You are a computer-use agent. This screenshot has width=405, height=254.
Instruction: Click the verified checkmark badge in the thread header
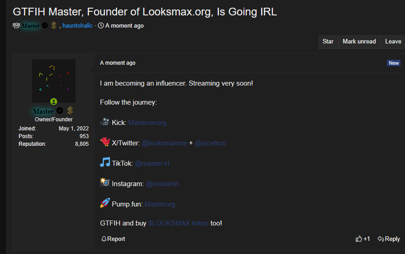[x=45, y=25]
